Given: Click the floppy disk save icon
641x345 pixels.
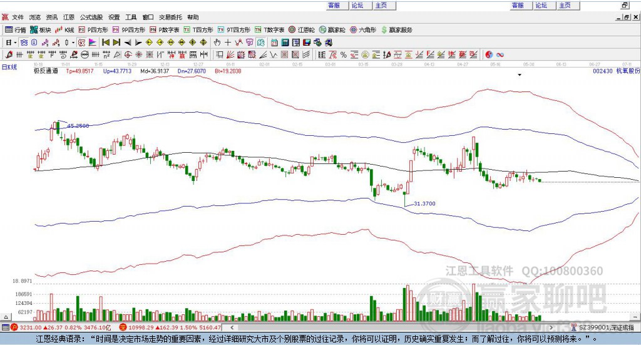Looking at the screenshot, I should (x=307, y=43).
